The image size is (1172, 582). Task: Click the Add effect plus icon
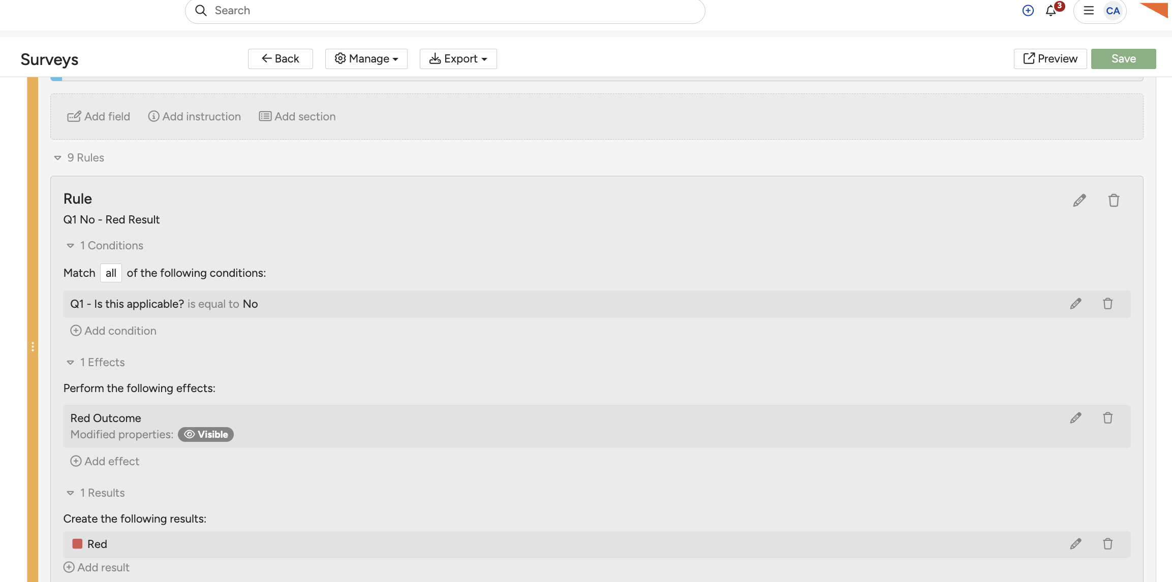tap(76, 461)
